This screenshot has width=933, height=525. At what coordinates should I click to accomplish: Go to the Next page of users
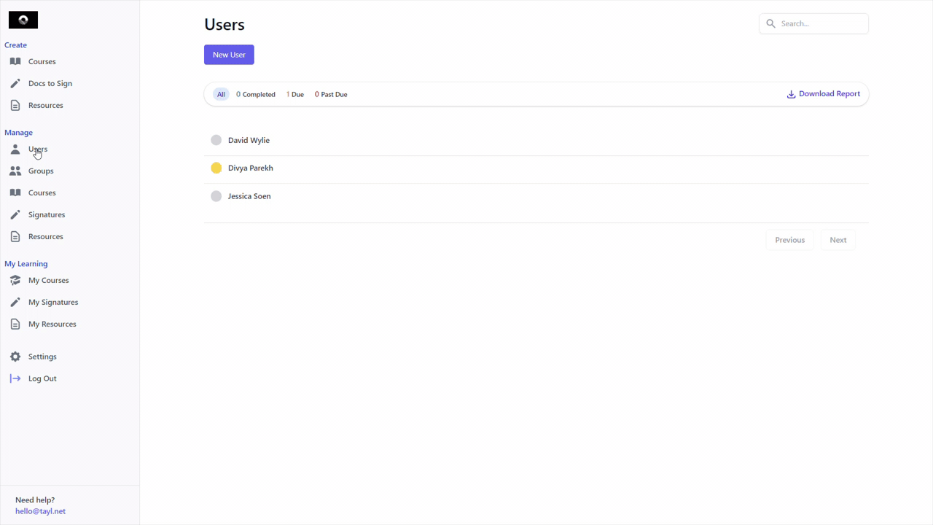pyautogui.click(x=838, y=240)
